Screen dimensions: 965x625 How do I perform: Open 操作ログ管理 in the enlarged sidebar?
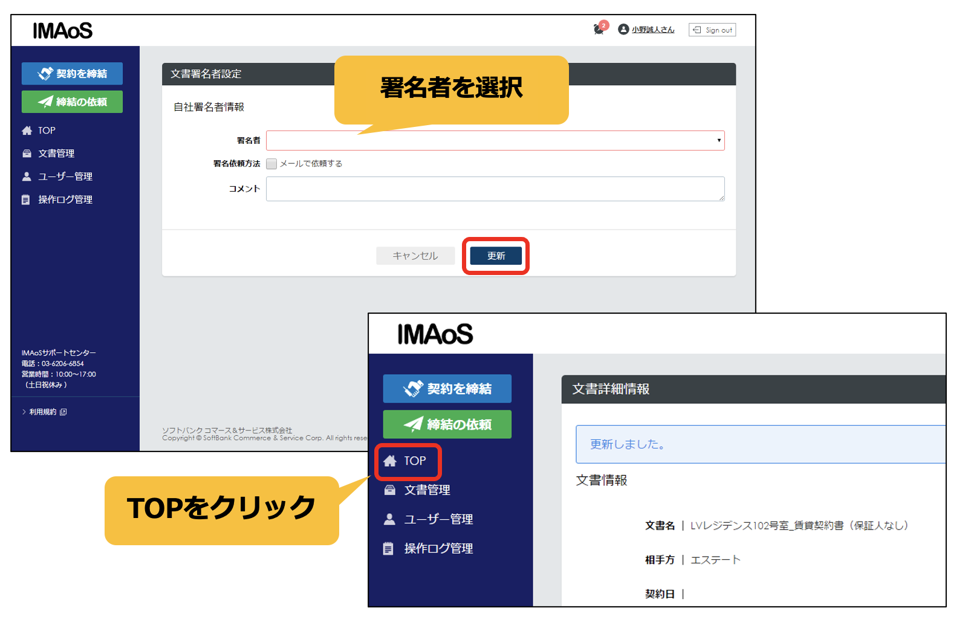438,548
